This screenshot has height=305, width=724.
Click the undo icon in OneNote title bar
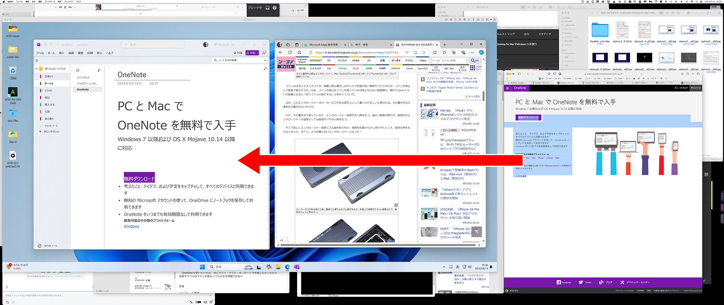(x=51, y=44)
